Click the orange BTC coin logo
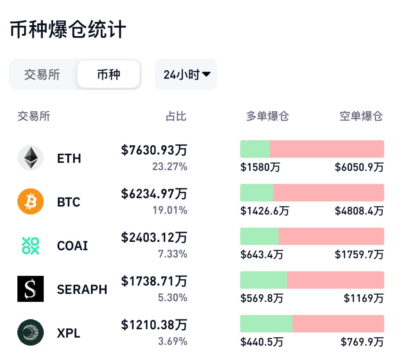Screen dimensions: 409x356 31,202
